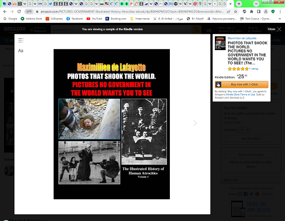Viewport: 285px width, 221px height.
Task: Open the Text Corpus bookmark
Action: point(255,19)
